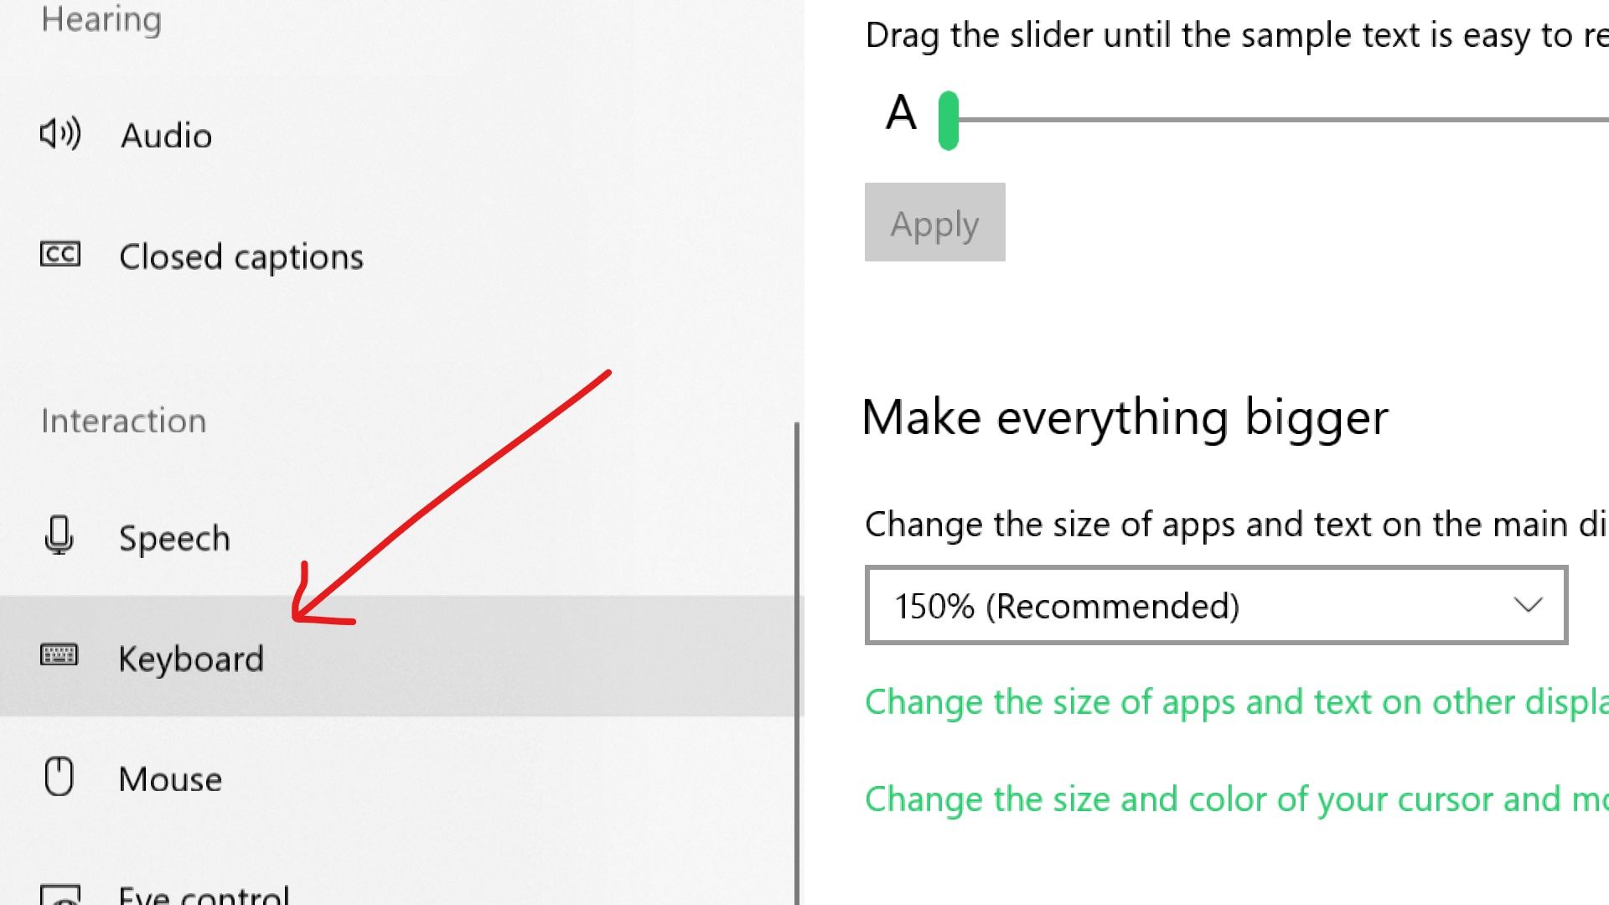Click the Keyboard highlighted tab item

point(191,656)
